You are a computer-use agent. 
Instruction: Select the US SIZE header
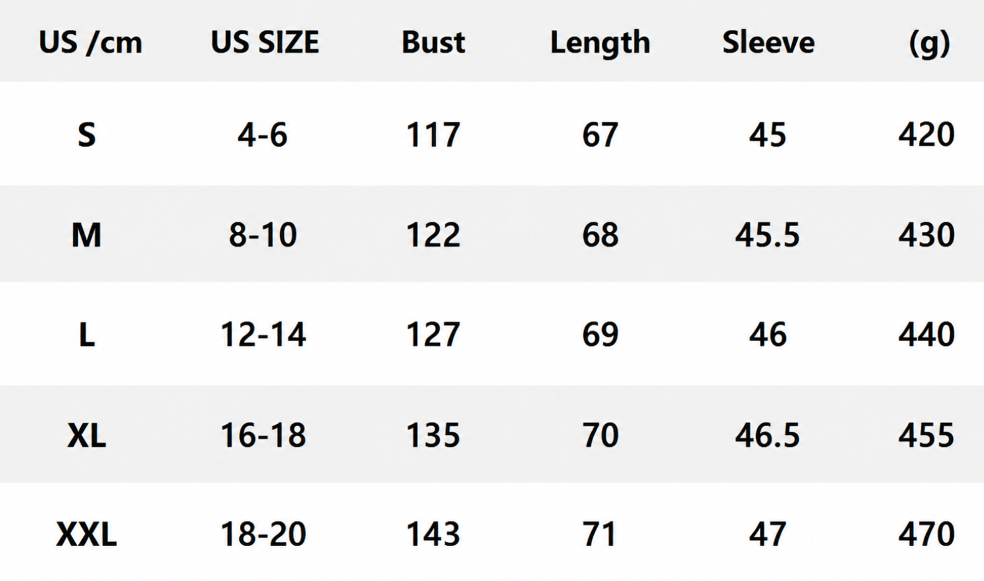[265, 42]
